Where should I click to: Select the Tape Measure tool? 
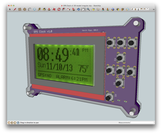(x=39, y=9)
